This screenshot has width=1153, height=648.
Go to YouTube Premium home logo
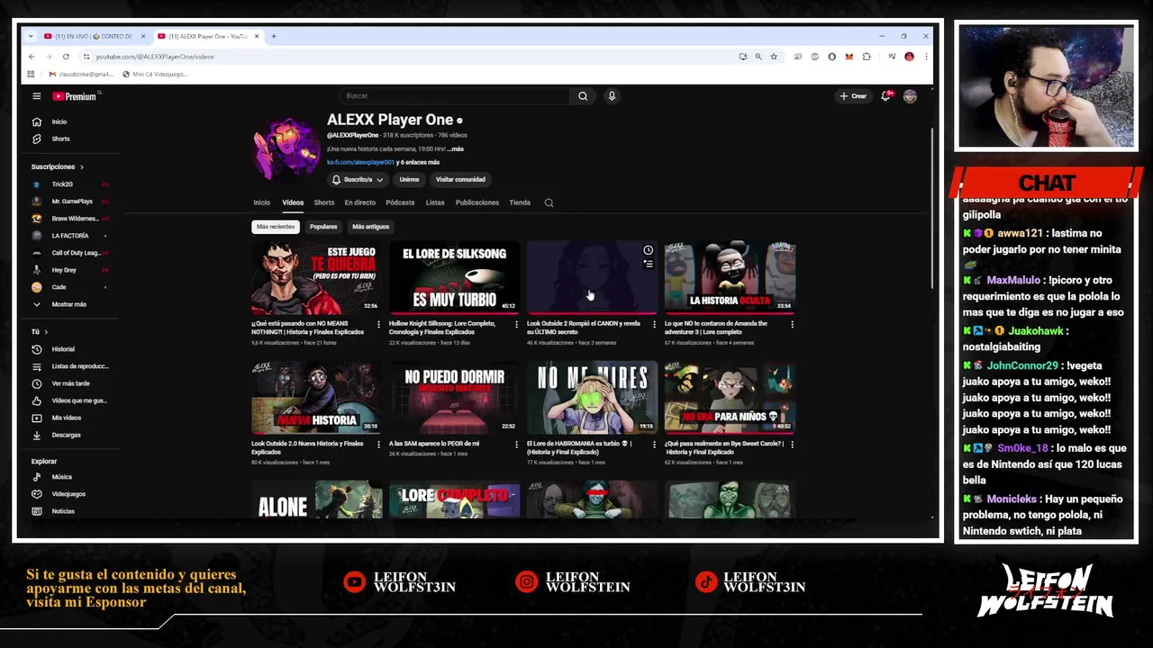[76, 96]
